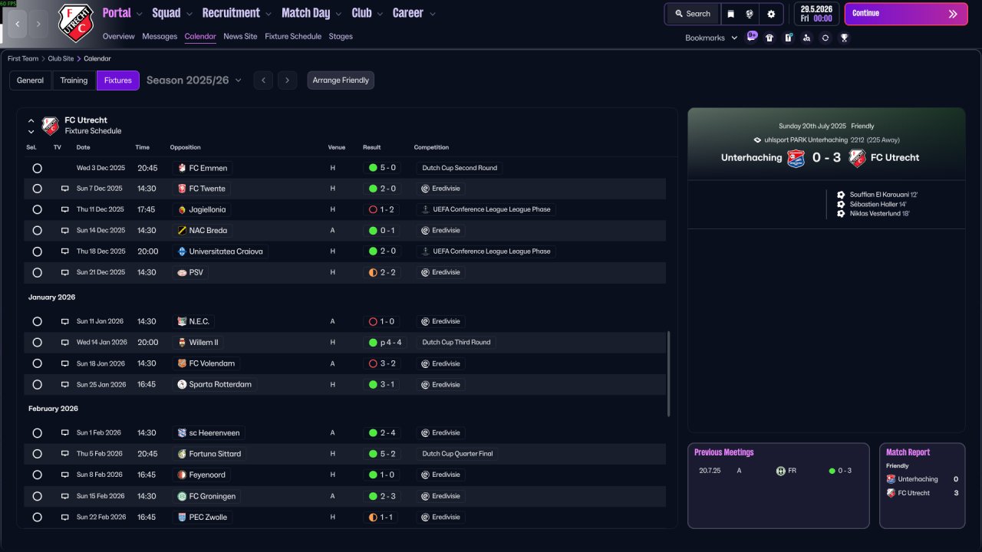Click the player search bookmark icon

807,38
